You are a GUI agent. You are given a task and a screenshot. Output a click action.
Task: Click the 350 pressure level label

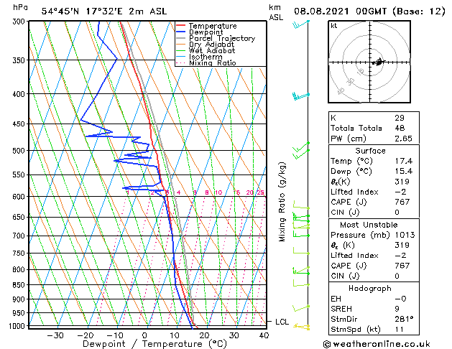pyautogui.click(x=20, y=60)
